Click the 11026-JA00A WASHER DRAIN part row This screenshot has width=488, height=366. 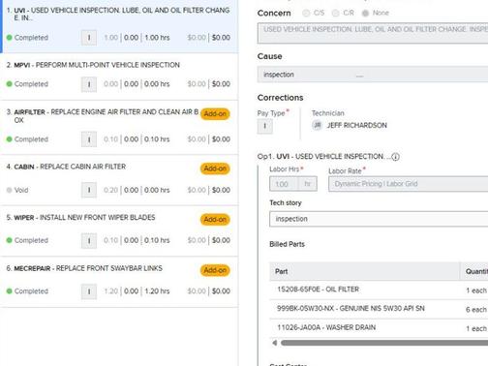click(x=379, y=328)
